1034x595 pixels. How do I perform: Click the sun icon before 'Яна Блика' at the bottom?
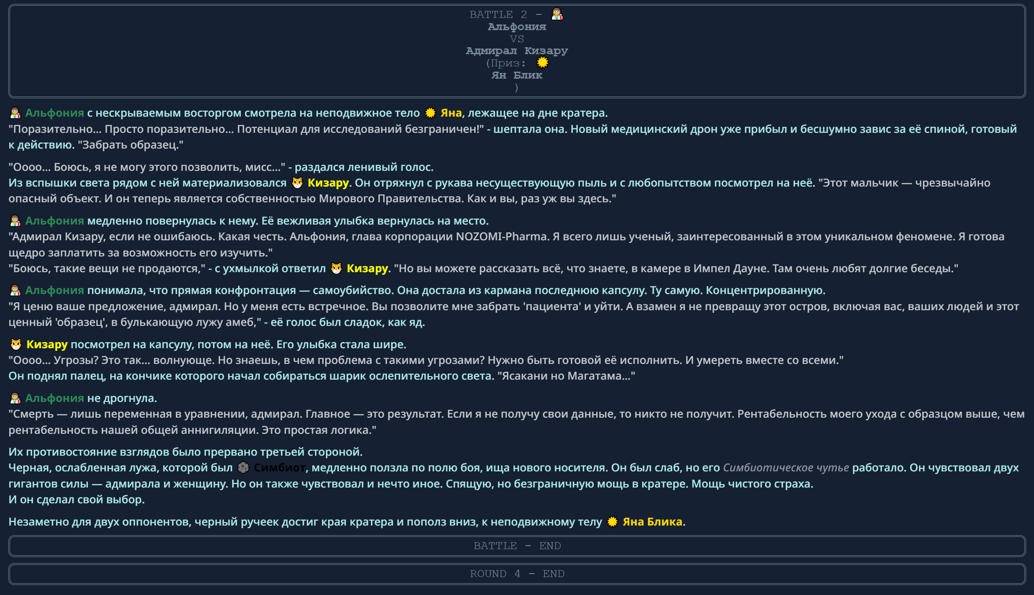pyautogui.click(x=612, y=522)
